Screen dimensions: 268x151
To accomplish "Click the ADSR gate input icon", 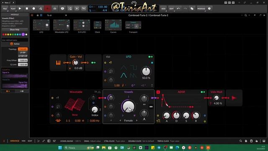I will click(158, 121).
